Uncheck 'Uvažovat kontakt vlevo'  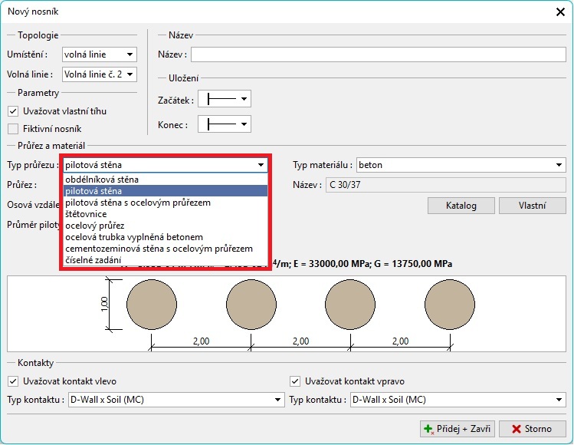click(13, 381)
